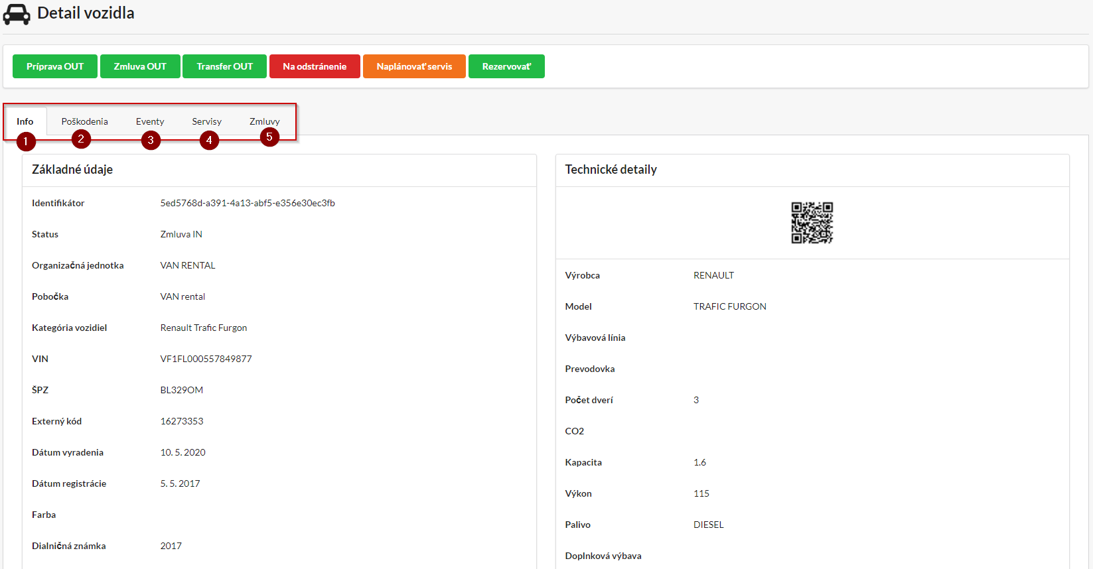Click the vehicle identifier UUID value

pos(248,203)
